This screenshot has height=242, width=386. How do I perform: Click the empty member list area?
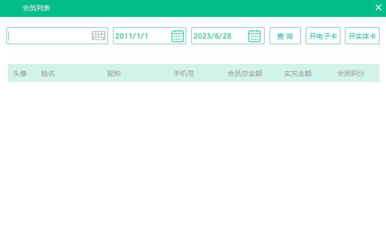coord(193,159)
